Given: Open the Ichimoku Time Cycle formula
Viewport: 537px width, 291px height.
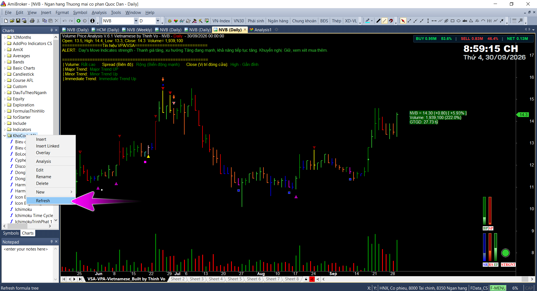Looking at the screenshot, I should click(x=34, y=216).
